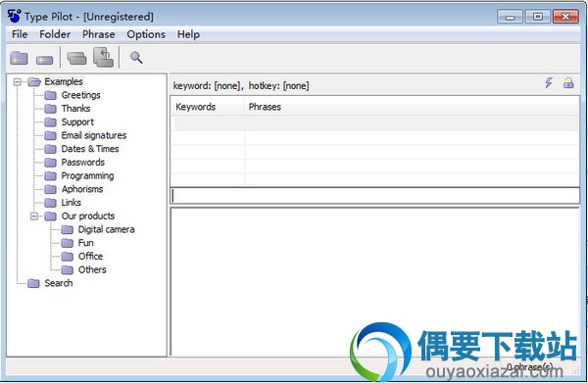
Task: Click the single-line text field below the phrase list
Action: [374, 196]
